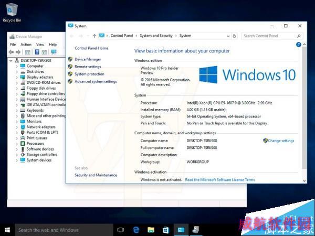
Task: Open the View menu in Device Manager
Action: coord(40,45)
